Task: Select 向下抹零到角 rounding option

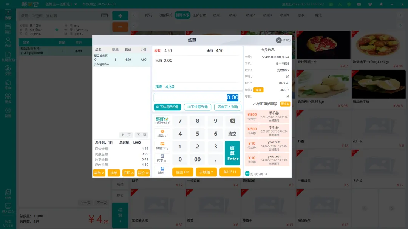Action: pos(197,107)
